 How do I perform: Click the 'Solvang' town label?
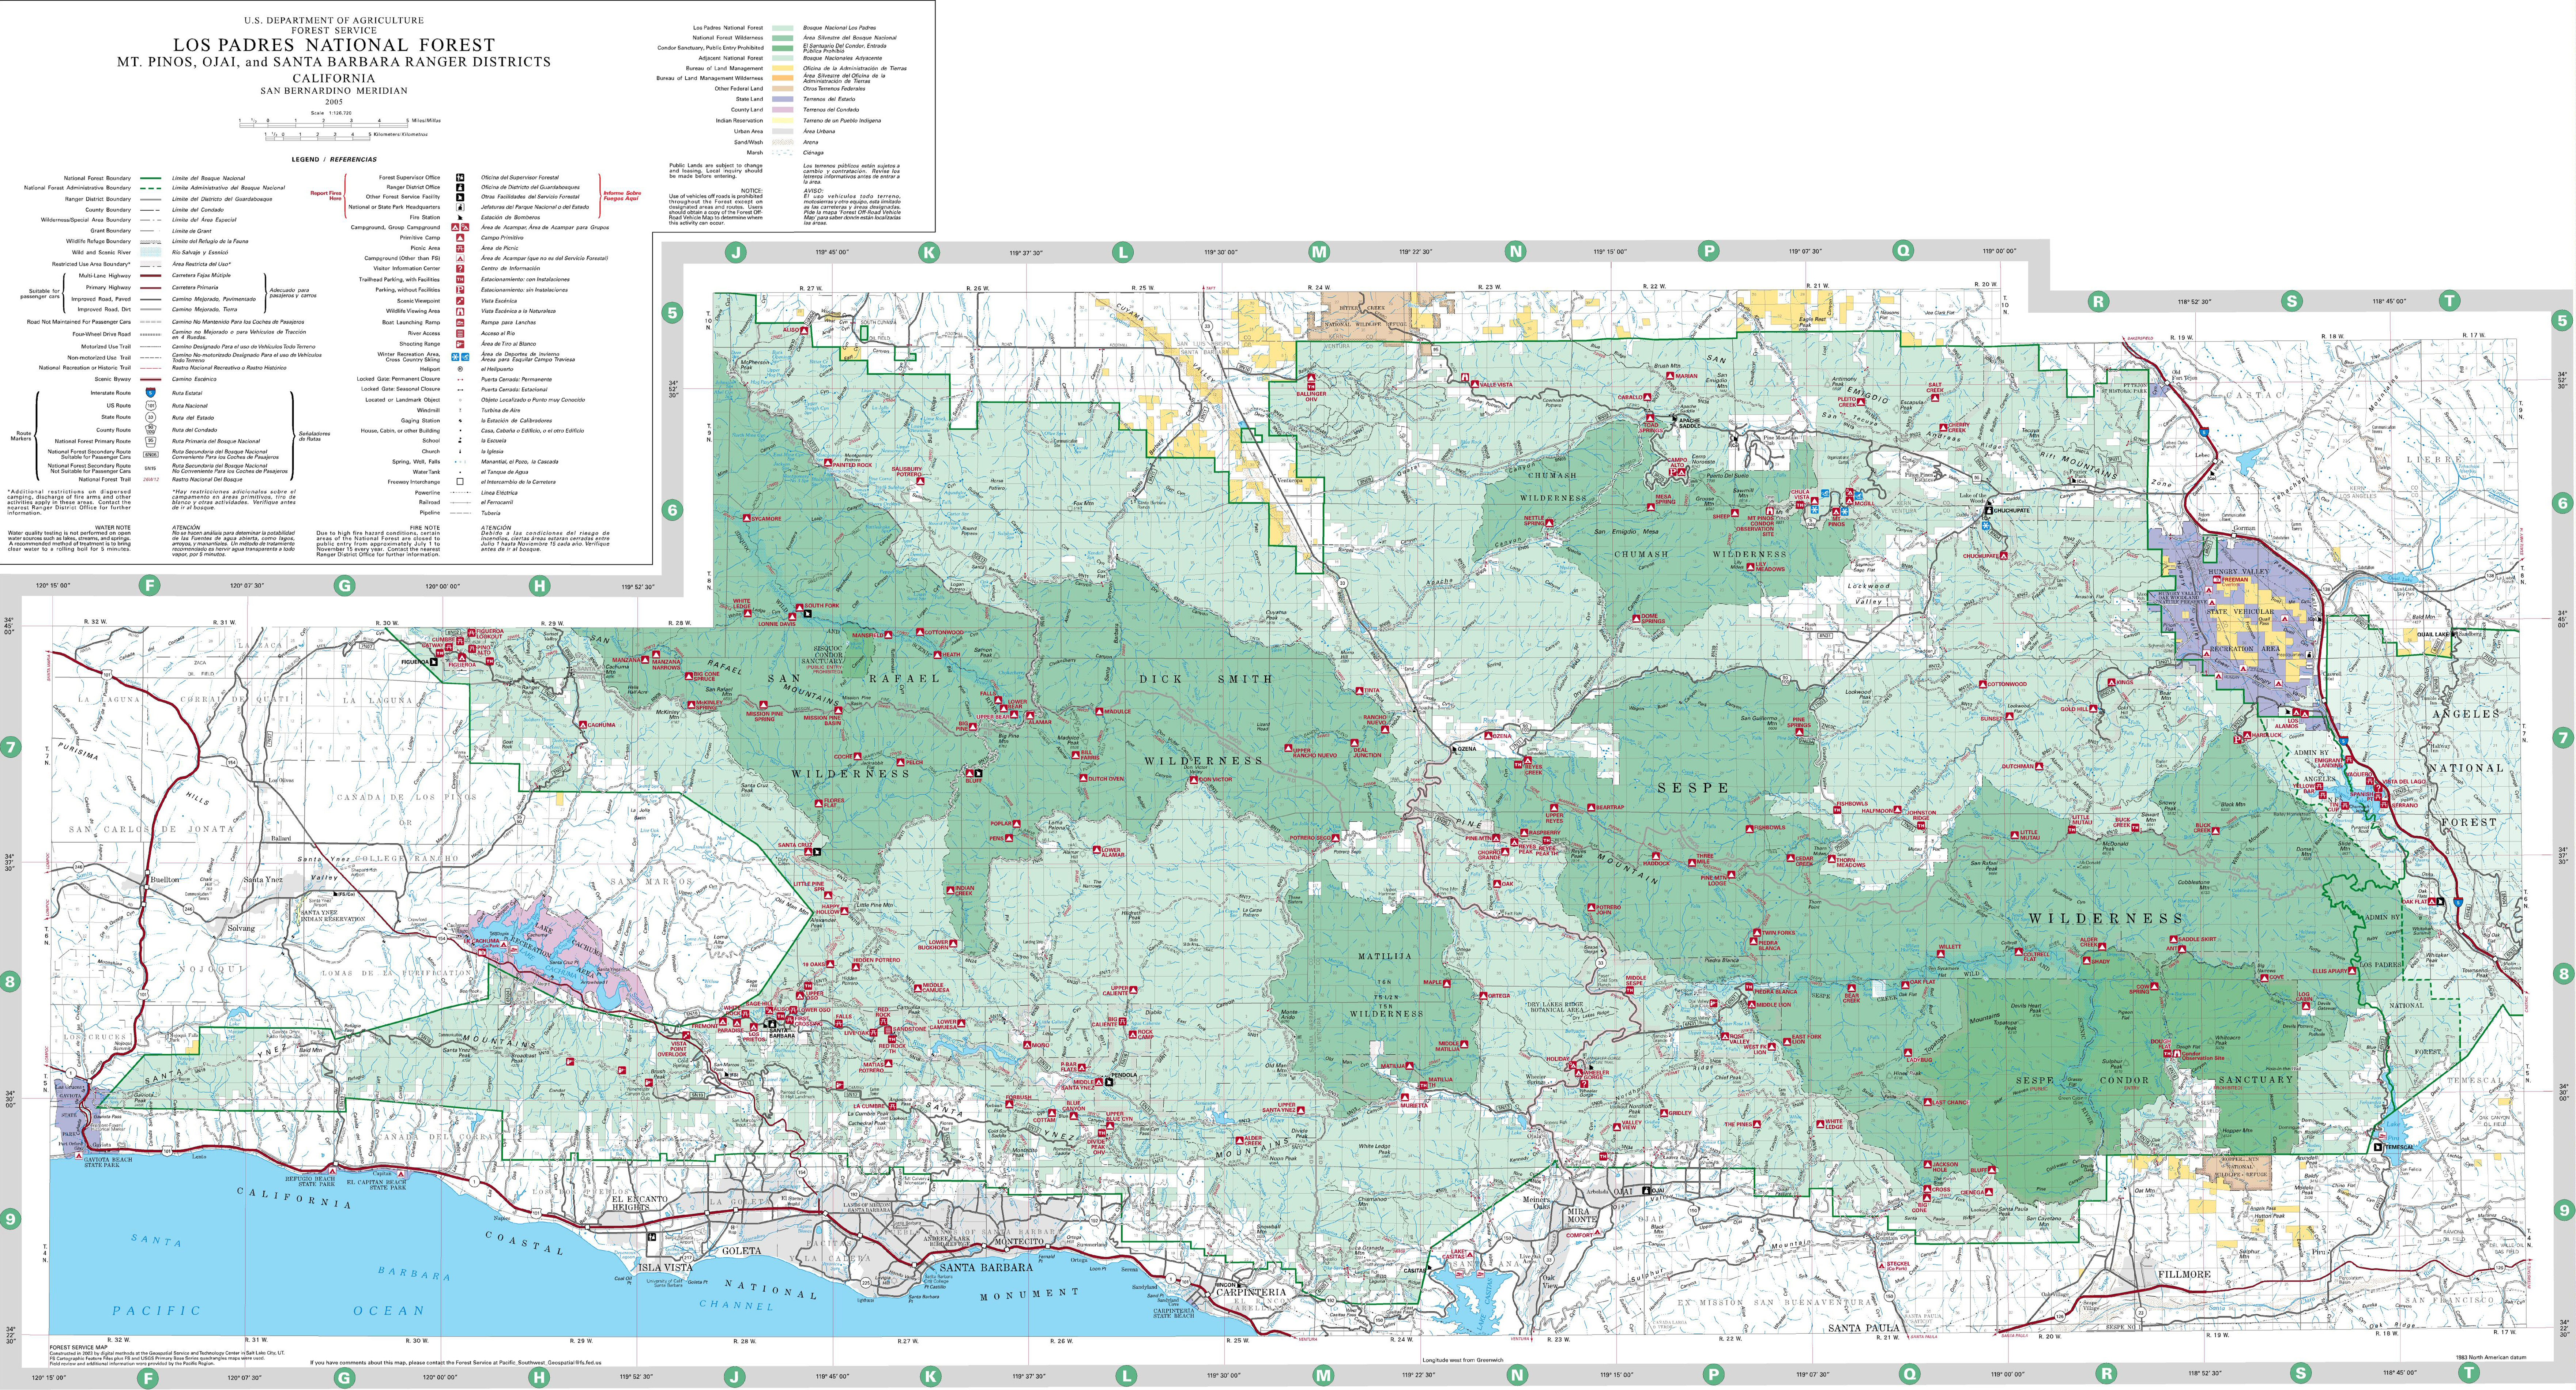coord(242,929)
